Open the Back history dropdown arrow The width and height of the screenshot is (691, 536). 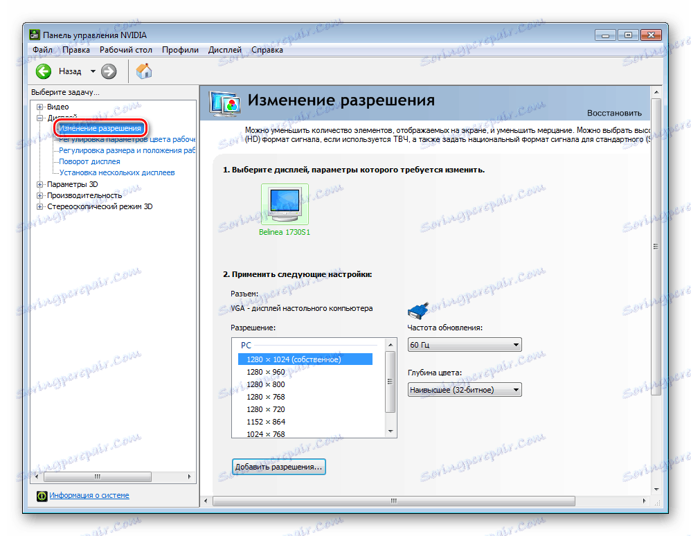click(x=93, y=71)
